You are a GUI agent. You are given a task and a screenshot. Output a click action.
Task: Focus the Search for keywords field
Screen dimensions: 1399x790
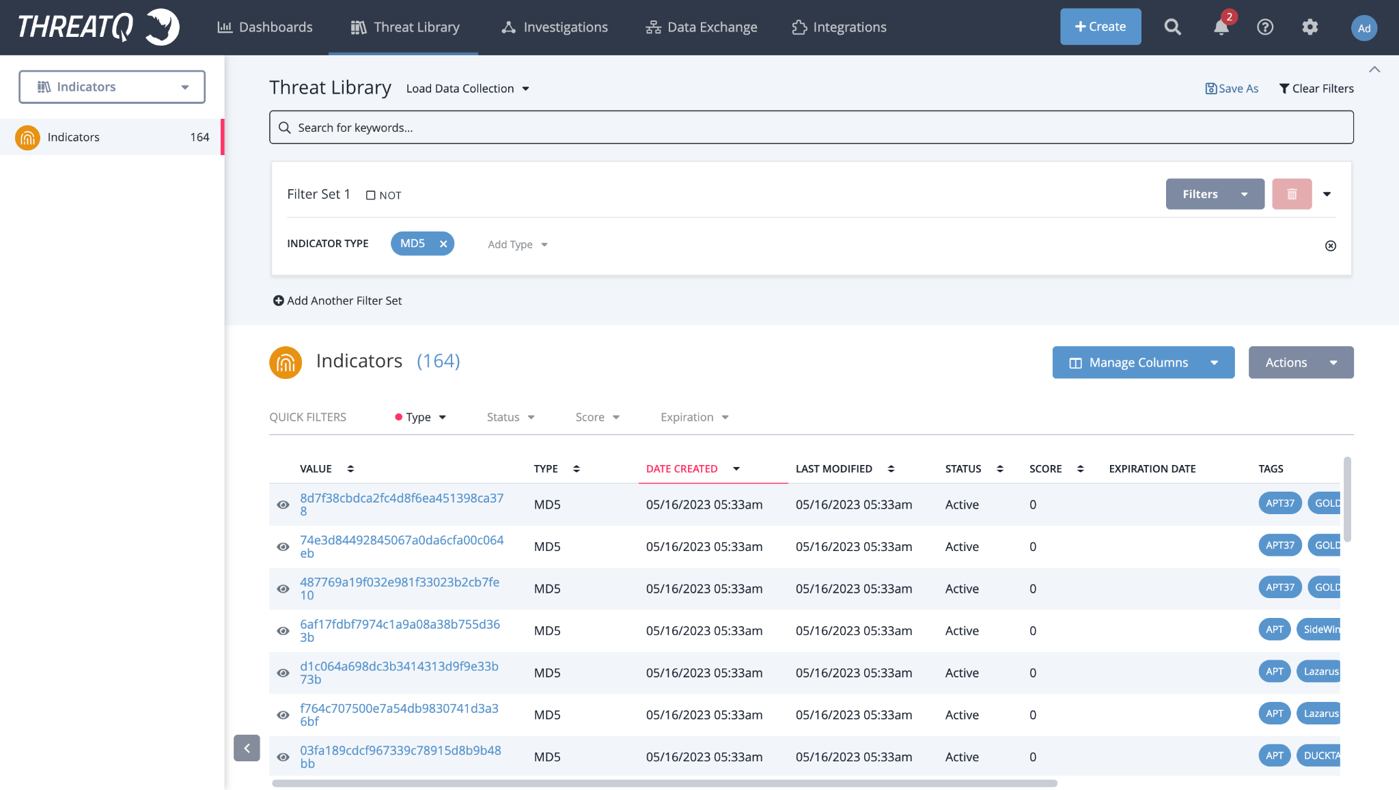(x=812, y=128)
